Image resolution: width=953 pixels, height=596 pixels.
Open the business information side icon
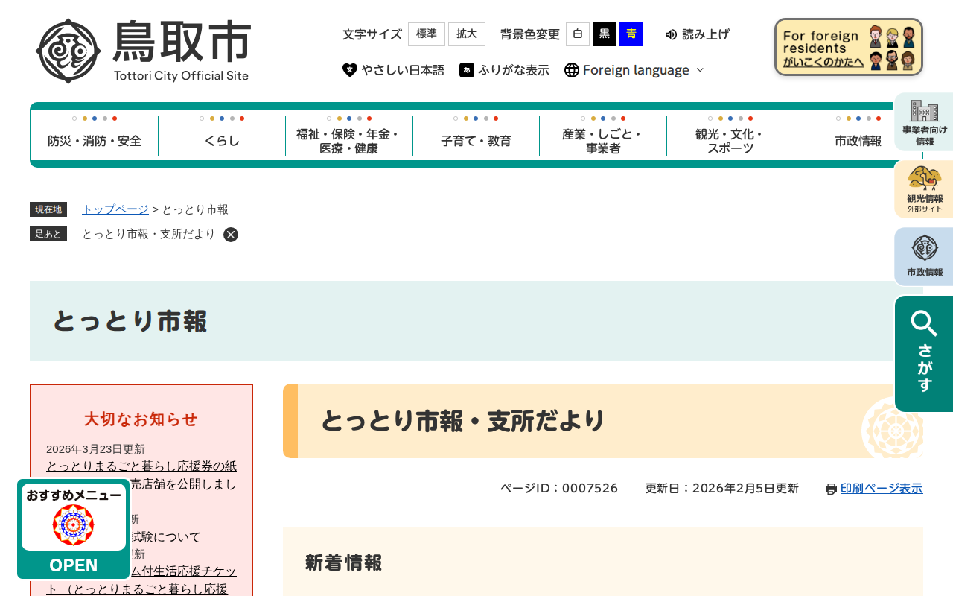[x=924, y=122]
